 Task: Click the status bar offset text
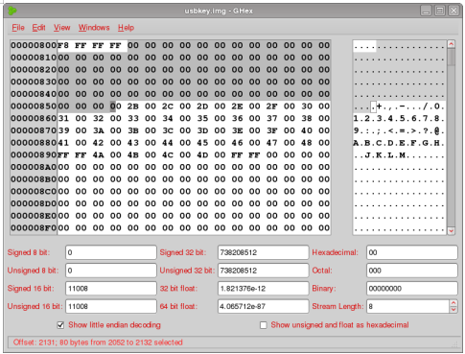pos(98,342)
